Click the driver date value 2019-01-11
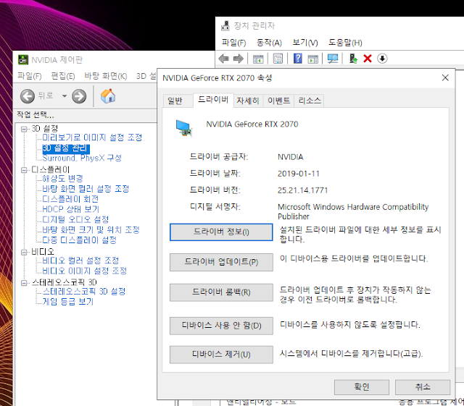This screenshot has width=464, height=406. click(x=298, y=174)
